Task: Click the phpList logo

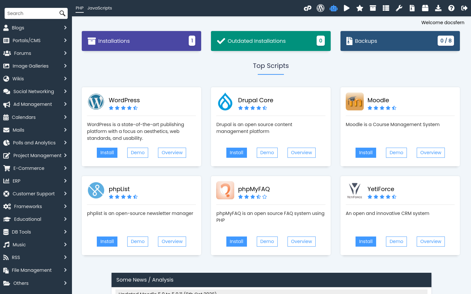Action: coord(96,190)
